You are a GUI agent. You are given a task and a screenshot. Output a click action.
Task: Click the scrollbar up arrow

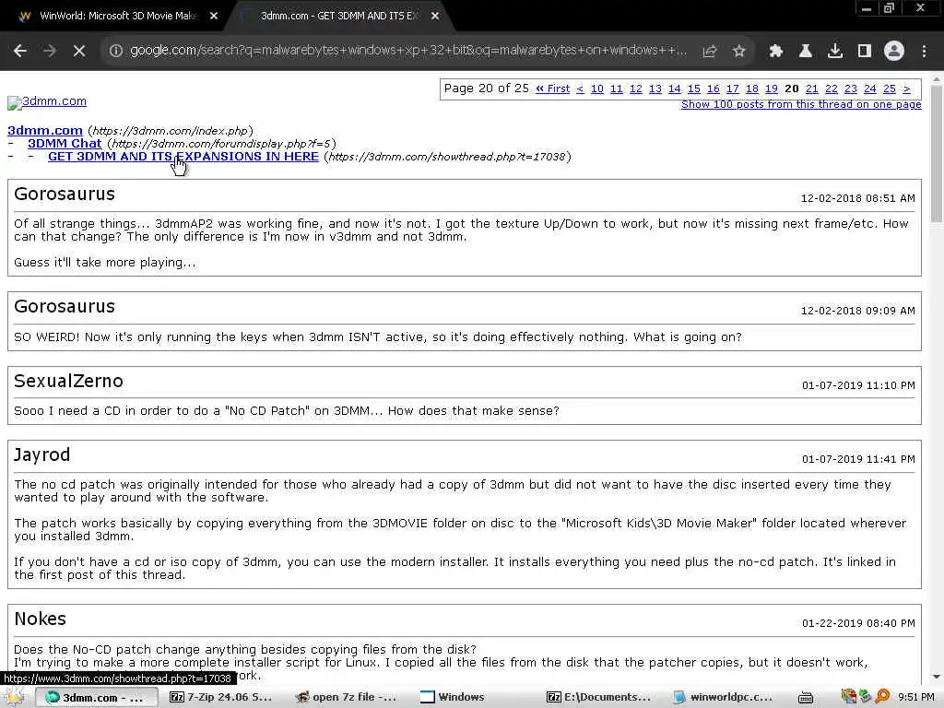pyautogui.click(x=937, y=78)
